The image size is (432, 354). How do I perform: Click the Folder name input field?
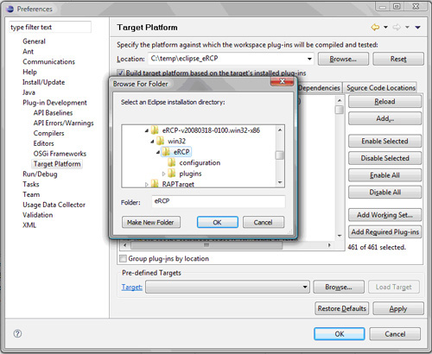pyautogui.click(x=219, y=201)
